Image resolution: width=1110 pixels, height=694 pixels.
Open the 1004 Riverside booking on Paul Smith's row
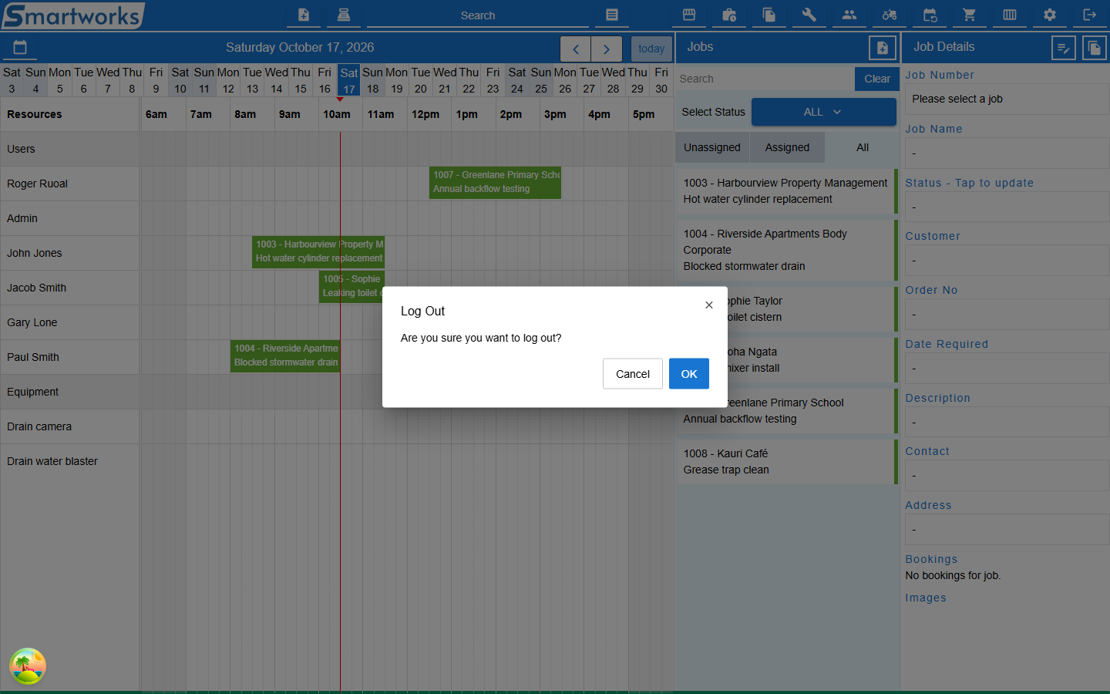click(x=285, y=356)
